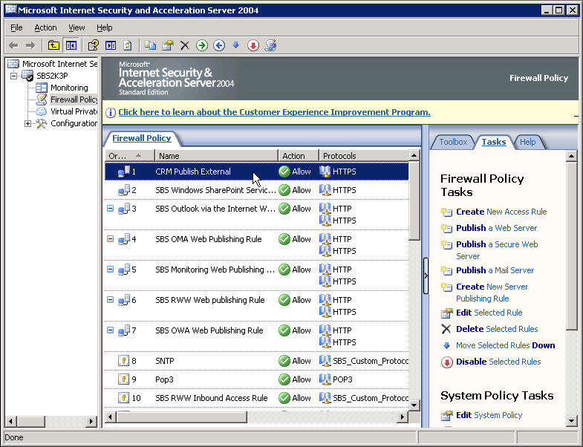Select the SNTP rule row
This screenshot has width=583, height=447.
pos(256,361)
